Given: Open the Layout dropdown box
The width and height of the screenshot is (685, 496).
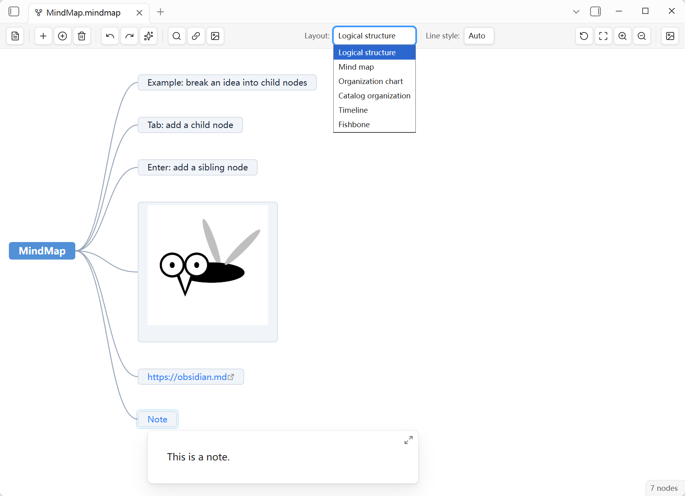Looking at the screenshot, I should click(x=375, y=36).
